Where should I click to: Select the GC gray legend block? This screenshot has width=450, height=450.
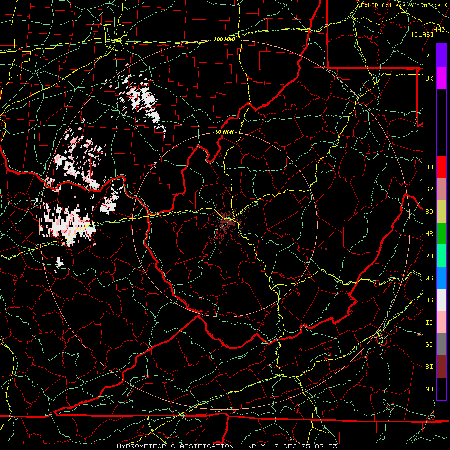click(x=441, y=344)
